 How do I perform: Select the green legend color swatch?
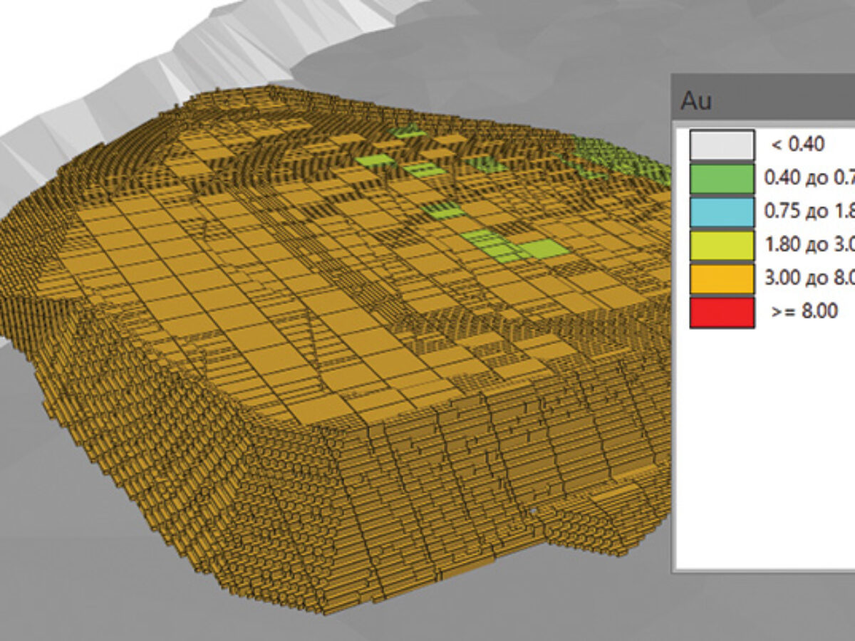point(721,179)
